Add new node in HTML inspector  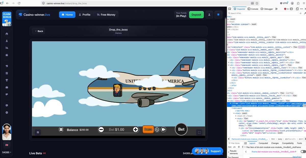(300, 13)
